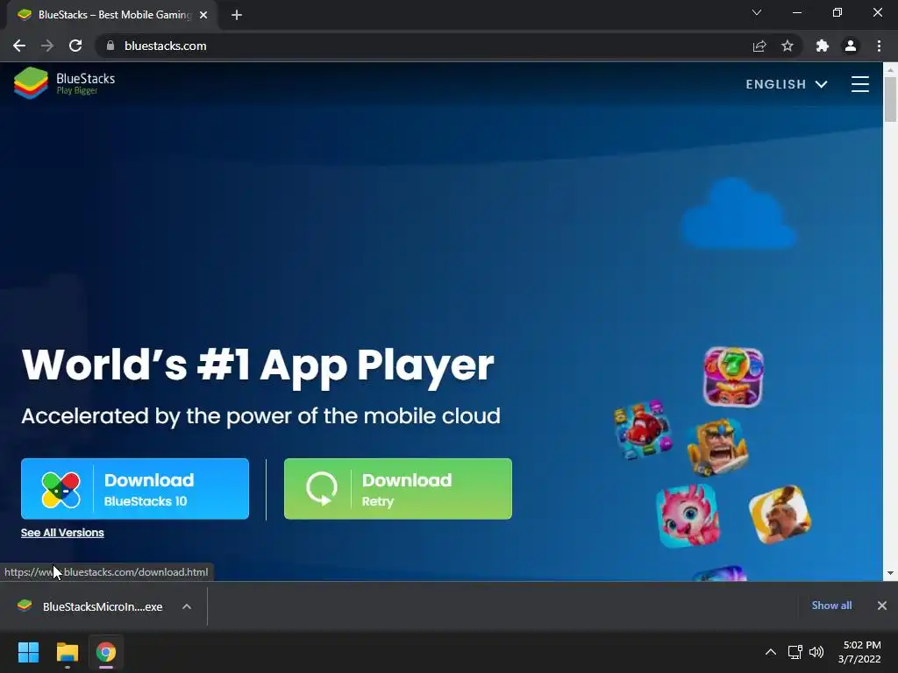The width and height of the screenshot is (898, 673).
Task: Close the BlueStacks tab
Action: click(x=203, y=15)
